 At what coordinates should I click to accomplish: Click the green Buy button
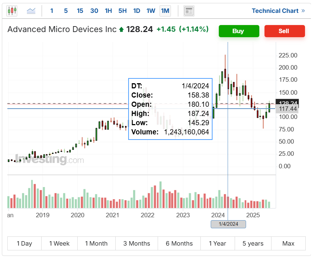pos(239,31)
